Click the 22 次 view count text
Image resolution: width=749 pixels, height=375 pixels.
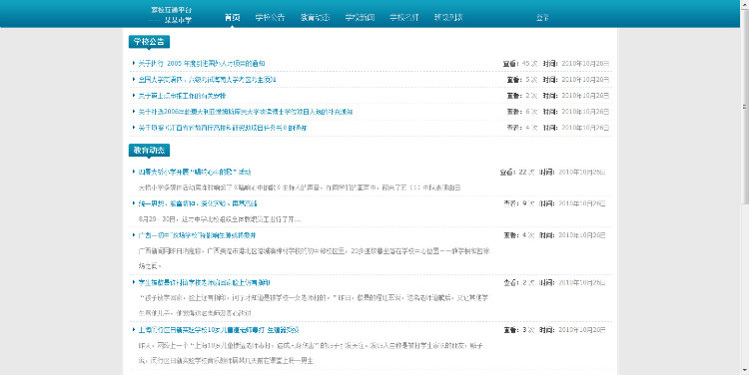526,172
